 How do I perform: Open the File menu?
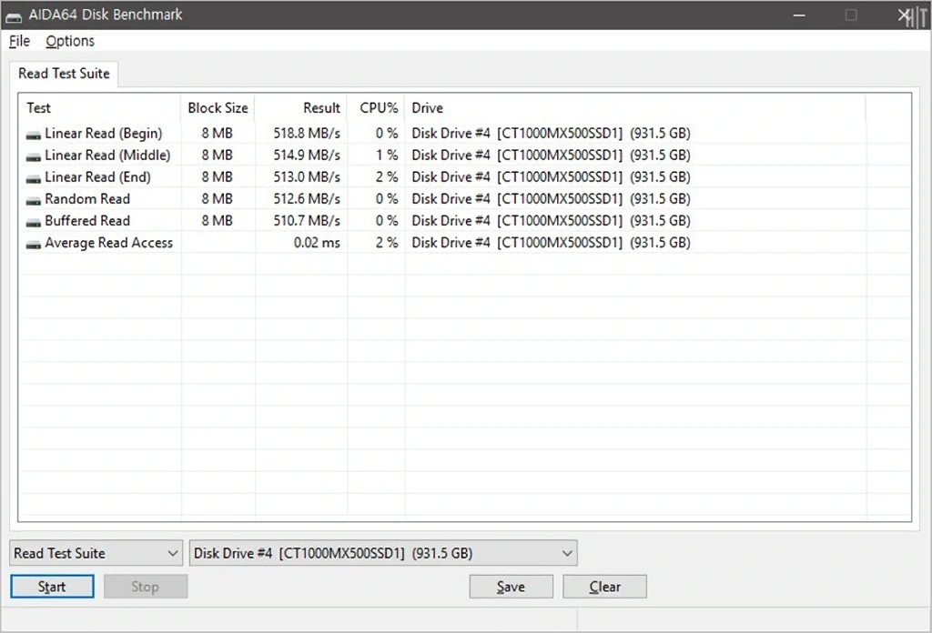pyautogui.click(x=19, y=41)
